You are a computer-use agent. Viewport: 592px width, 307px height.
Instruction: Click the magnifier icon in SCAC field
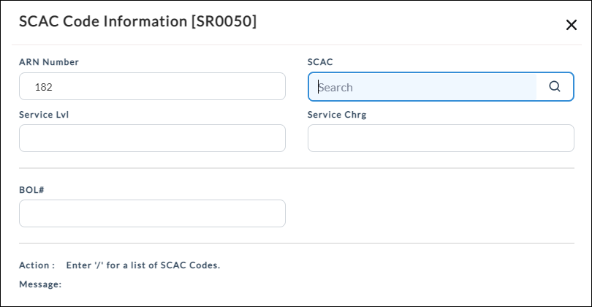click(554, 86)
